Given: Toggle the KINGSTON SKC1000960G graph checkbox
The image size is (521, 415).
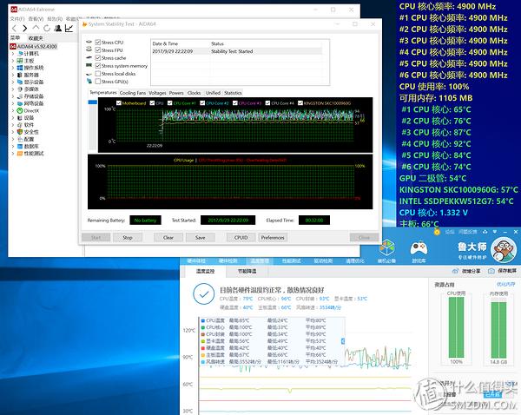Looking at the screenshot, I should (300, 103).
